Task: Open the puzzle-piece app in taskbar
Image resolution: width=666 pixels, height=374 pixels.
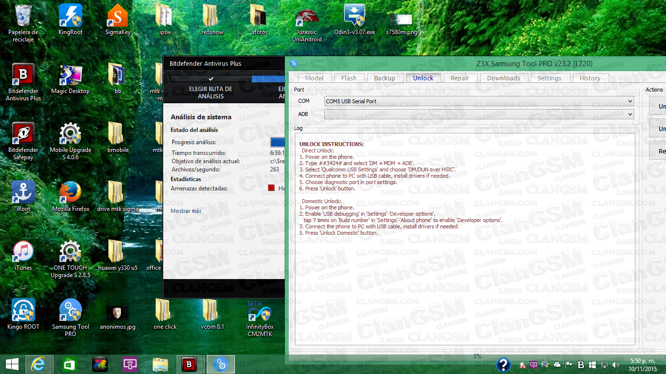Action: click(x=99, y=364)
